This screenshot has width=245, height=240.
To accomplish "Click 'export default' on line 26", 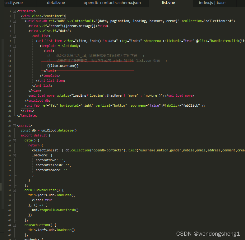I will [34, 136].
